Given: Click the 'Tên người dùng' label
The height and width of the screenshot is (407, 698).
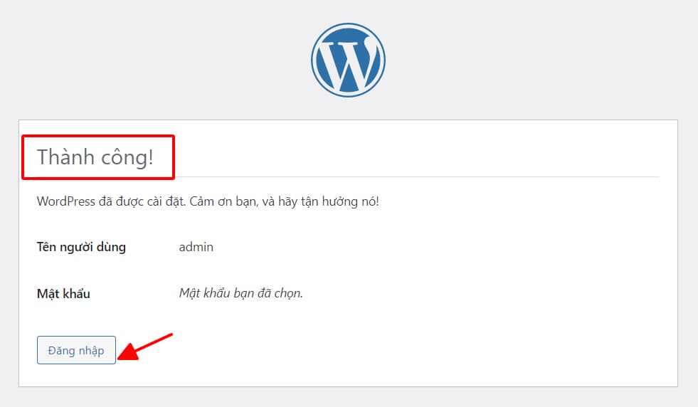Looking at the screenshot, I should (81, 247).
